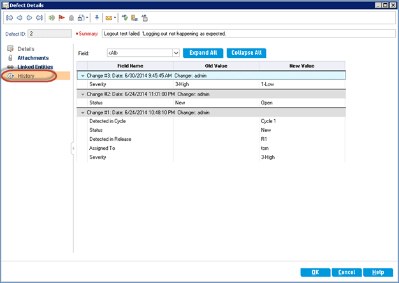Open the Attachments section
399x283 pixels.
click(33, 57)
